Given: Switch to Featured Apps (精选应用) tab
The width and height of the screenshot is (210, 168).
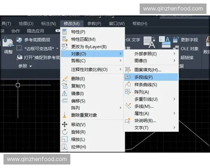Looking at the screenshot, I should coord(35,31).
